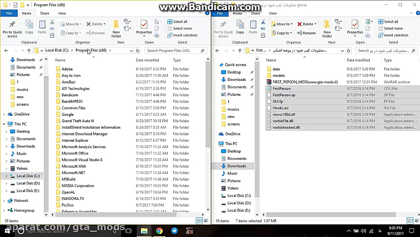Image resolution: width=420 pixels, height=237 pixels.
Task: Click Paste in gta sa window ribbon
Action: click(x=253, y=27)
